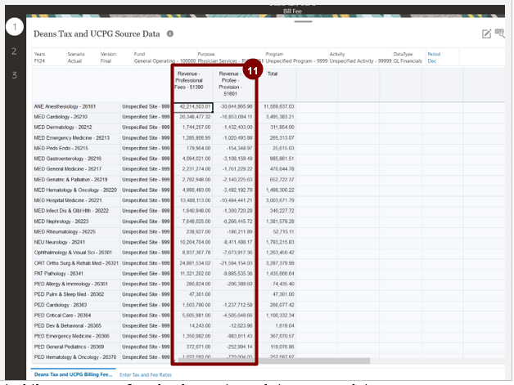Select step 2 in left sidebar

14,51
